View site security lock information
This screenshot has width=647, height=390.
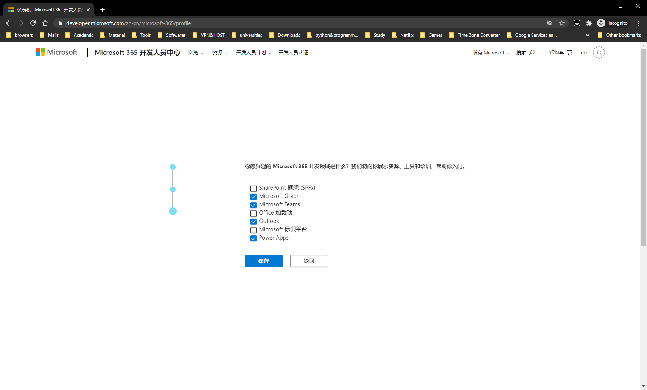click(60, 23)
